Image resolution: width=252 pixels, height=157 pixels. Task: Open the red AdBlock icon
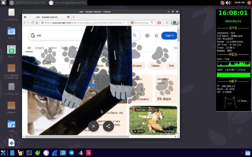159,23
